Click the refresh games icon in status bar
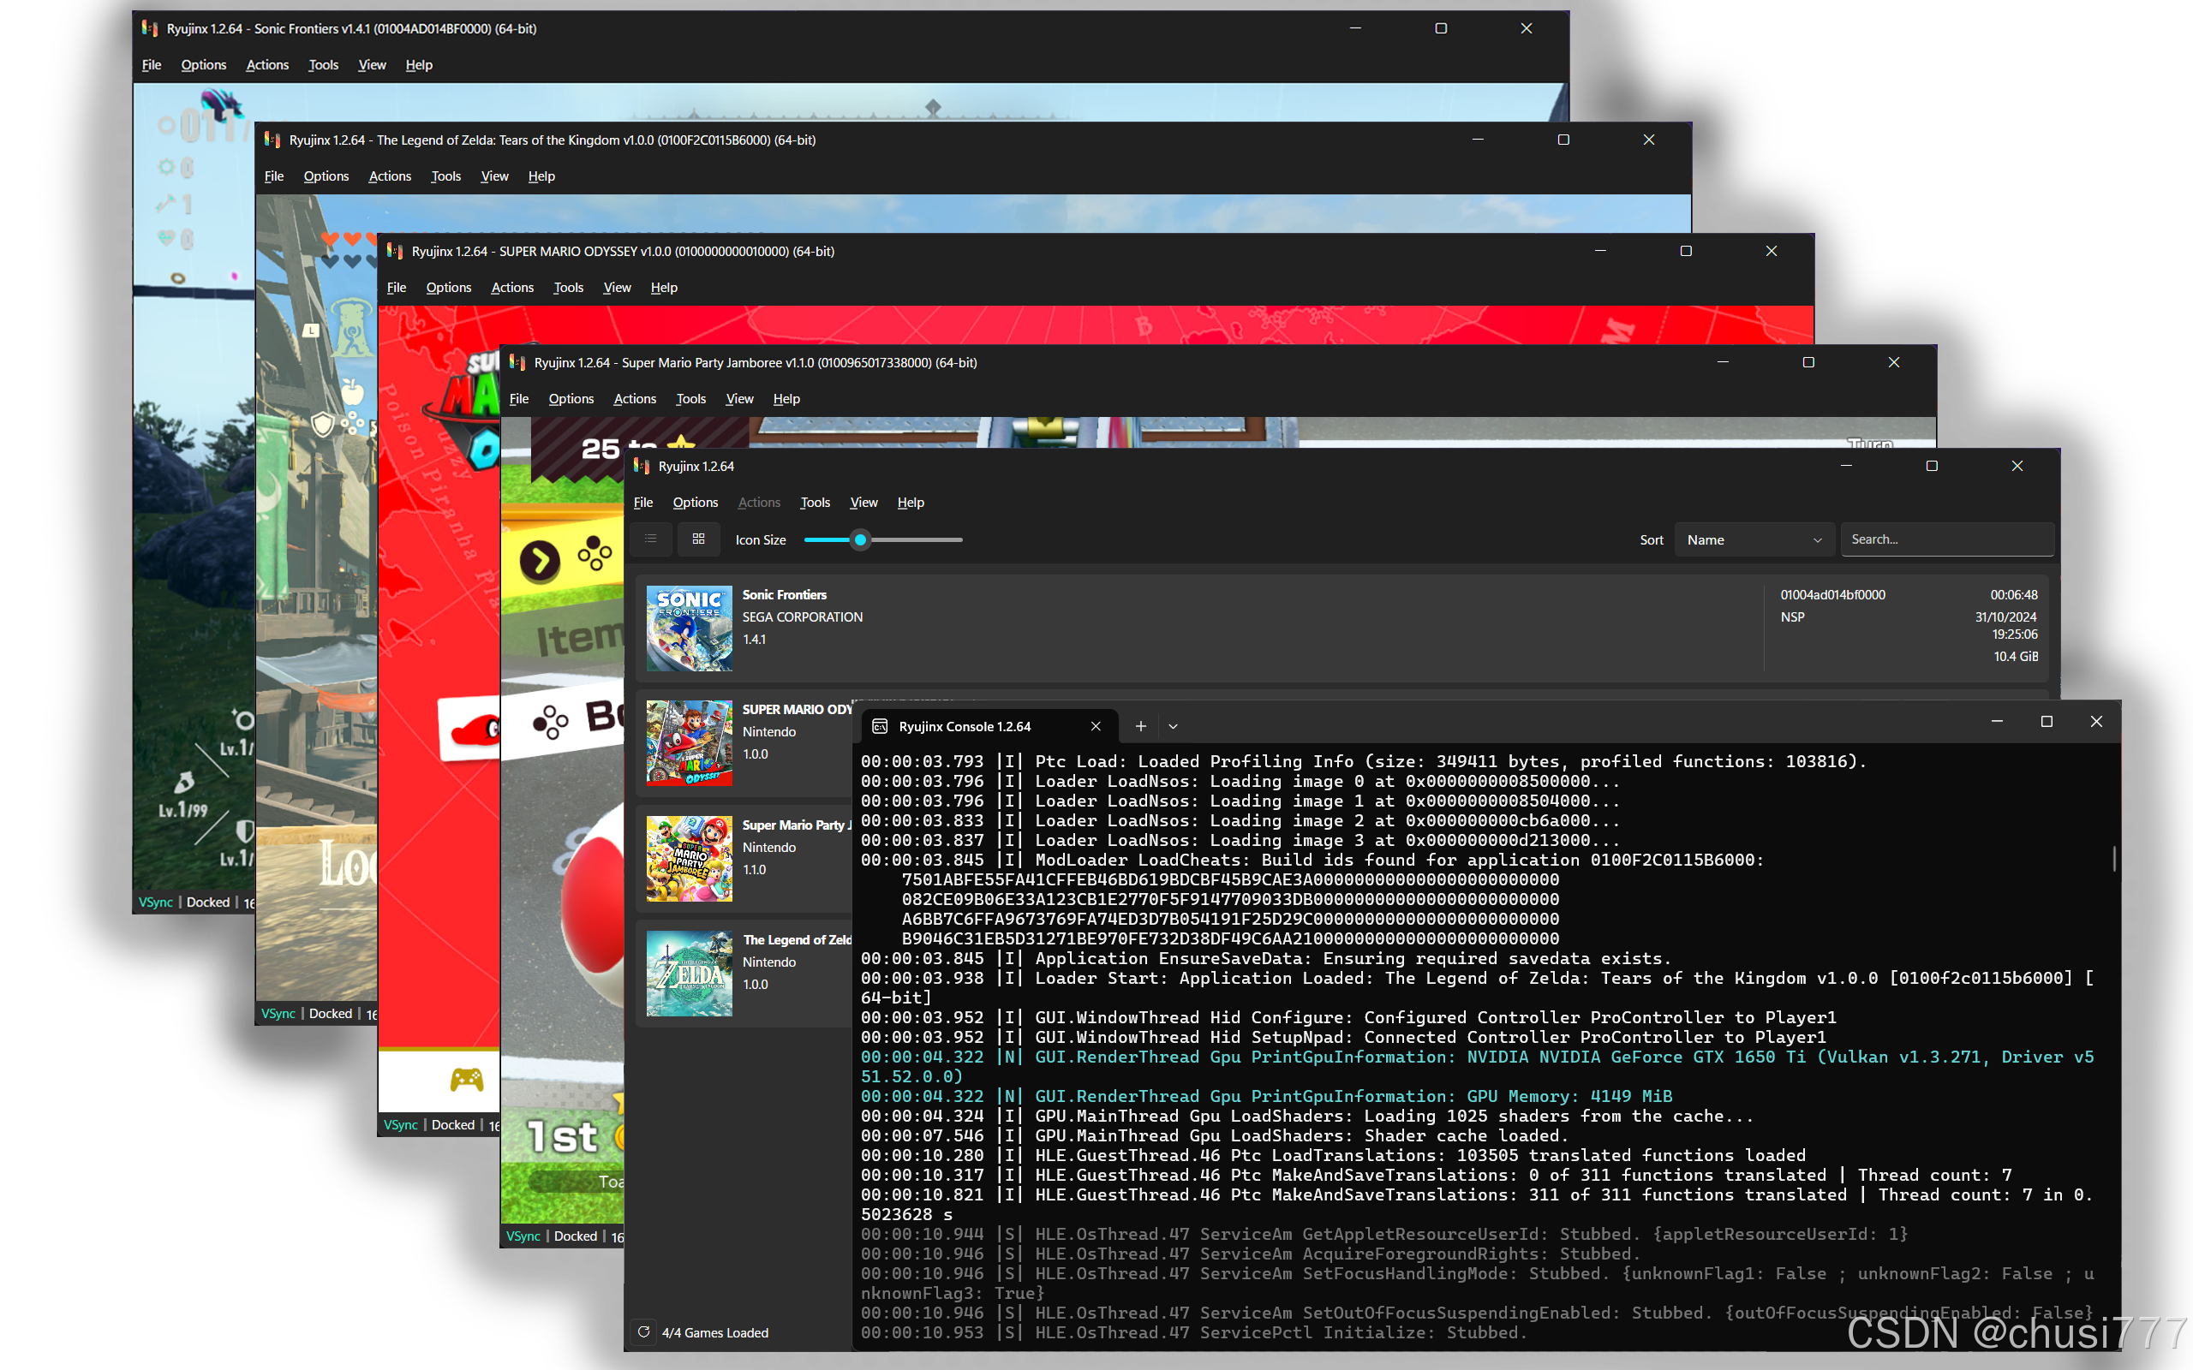 [643, 1332]
